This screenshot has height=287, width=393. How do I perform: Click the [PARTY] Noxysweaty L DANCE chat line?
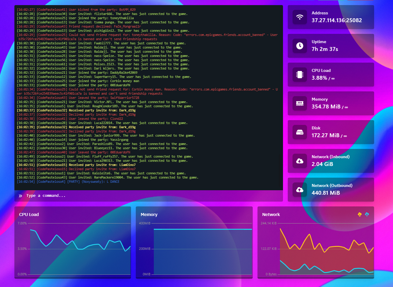68,182
